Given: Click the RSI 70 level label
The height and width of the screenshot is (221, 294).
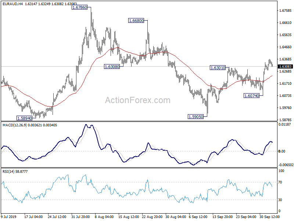Looking at the screenshot, I should coord(280,182).
